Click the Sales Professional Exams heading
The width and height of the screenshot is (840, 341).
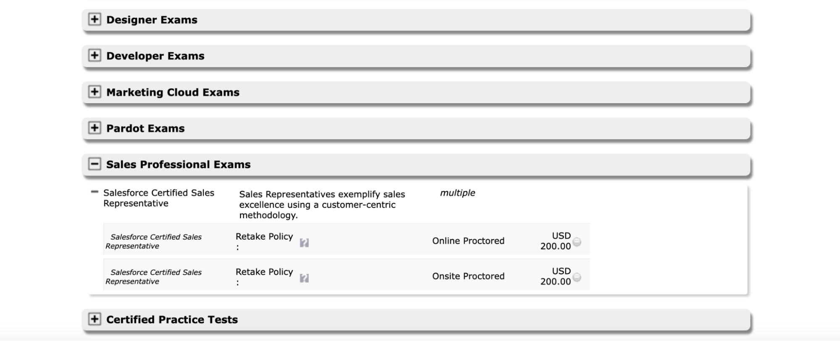pos(178,164)
